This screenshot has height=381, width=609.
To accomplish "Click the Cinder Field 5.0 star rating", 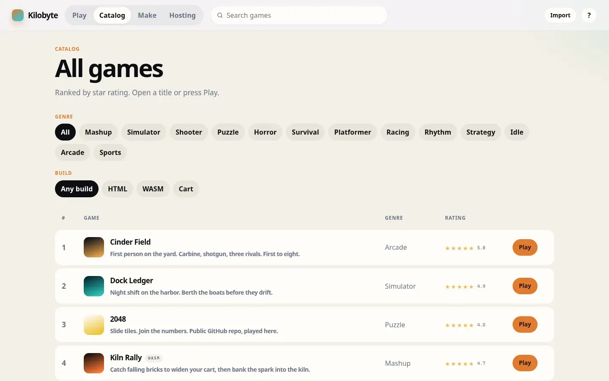I will point(465,248).
